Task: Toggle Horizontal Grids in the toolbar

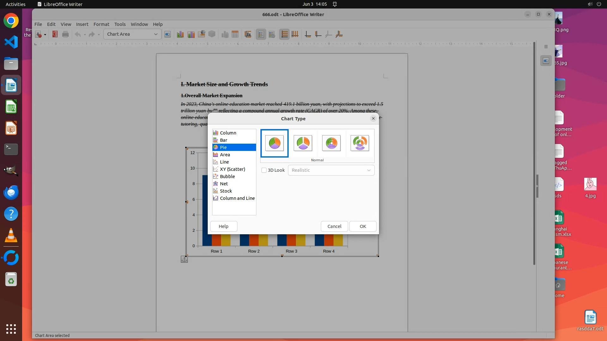Action: click(285, 34)
